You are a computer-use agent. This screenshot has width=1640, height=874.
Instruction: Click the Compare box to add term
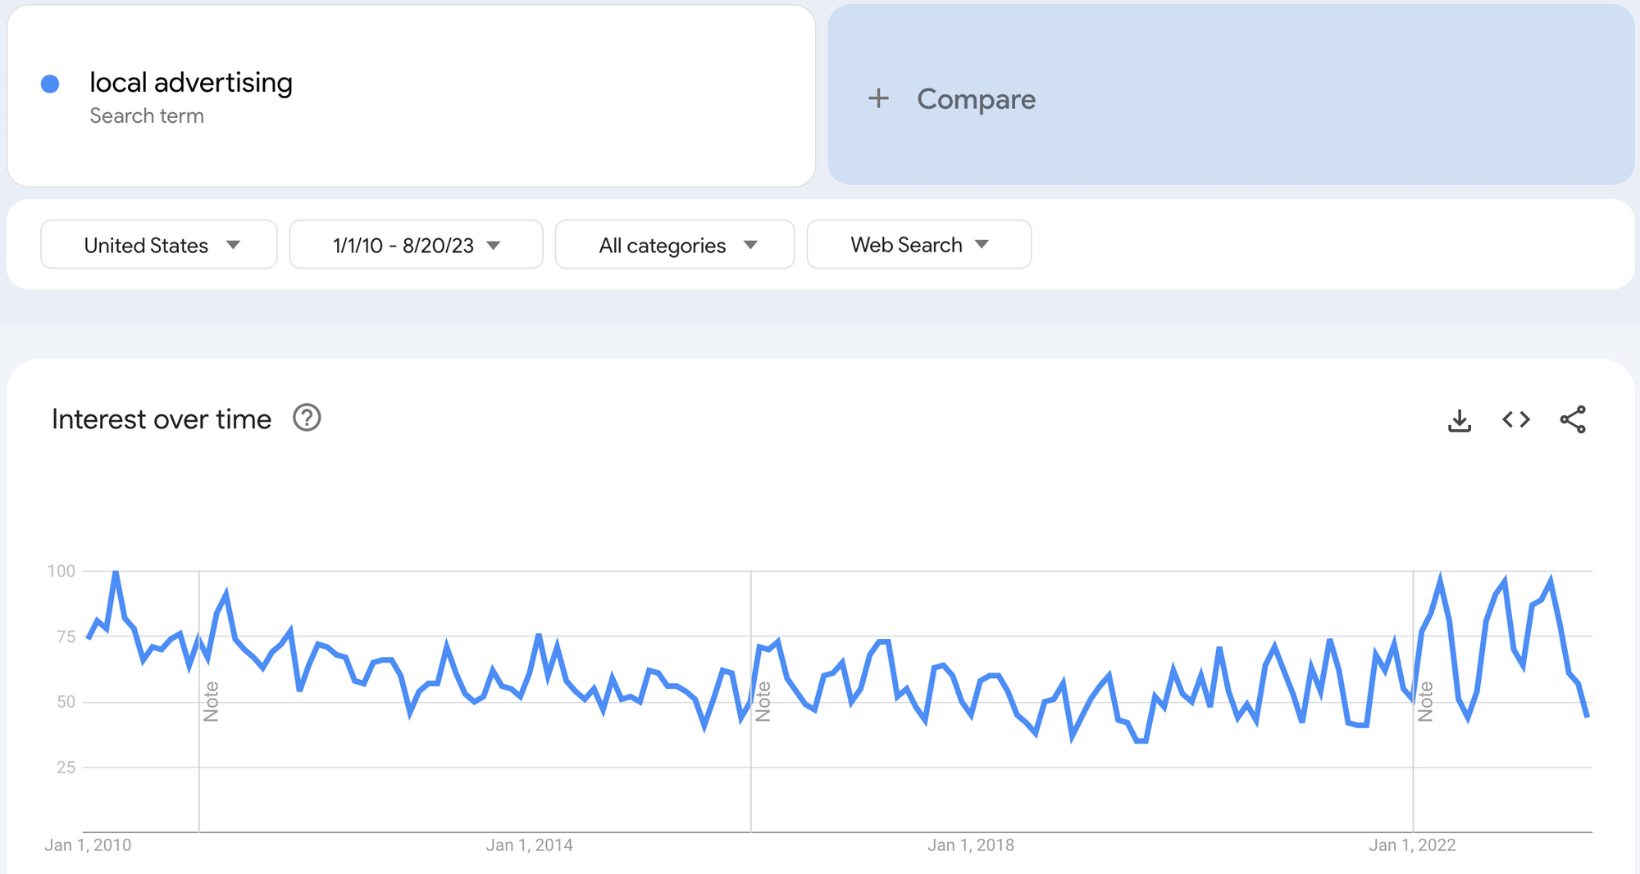click(1231, 95)
